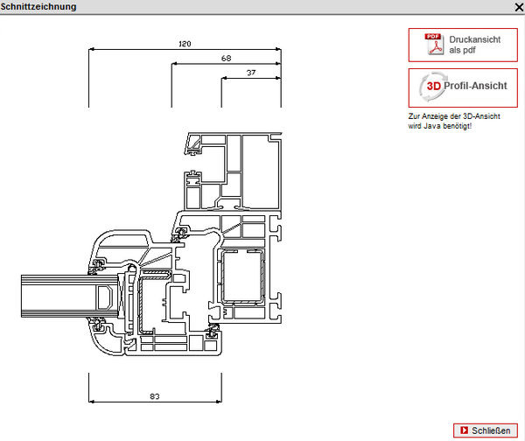Click the PDF icon in Druckansicht button
This screenshot has height=441, width=525.
pos(431,45)
